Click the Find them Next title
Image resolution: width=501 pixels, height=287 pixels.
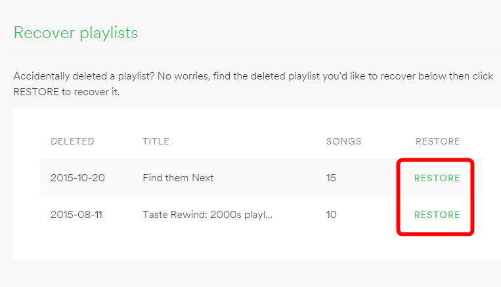coord(178,178)
